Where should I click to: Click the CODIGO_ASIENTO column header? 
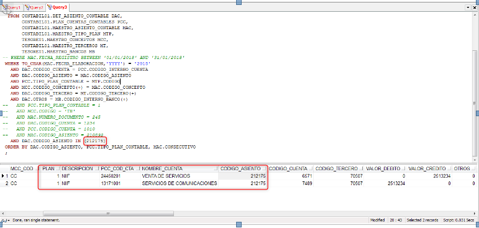(243, 169)
